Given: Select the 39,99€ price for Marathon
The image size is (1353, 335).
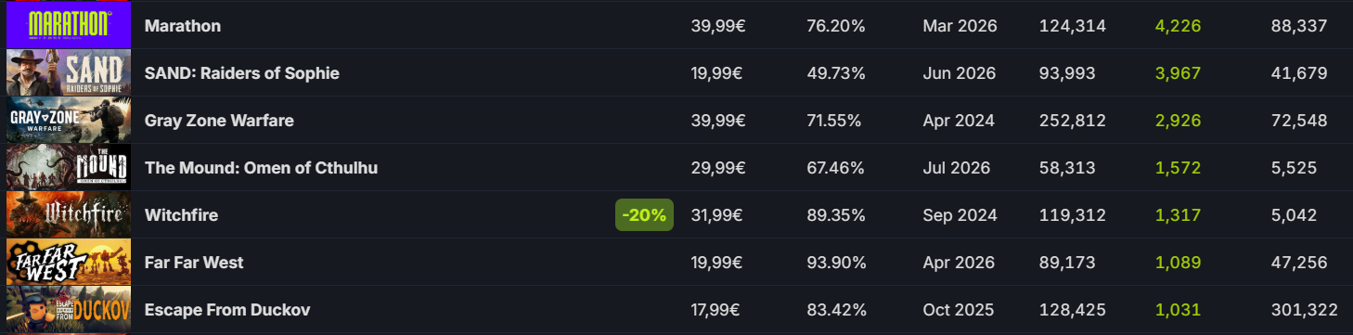Looking at the screenshot, I should tap(718, 26).
